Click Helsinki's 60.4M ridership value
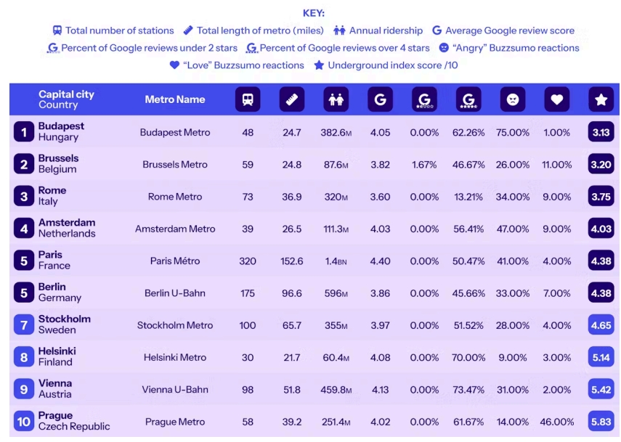 click(x=336, y=358)
